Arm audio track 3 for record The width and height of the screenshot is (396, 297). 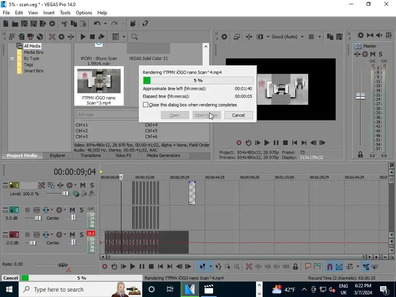[x=27, y=235]
